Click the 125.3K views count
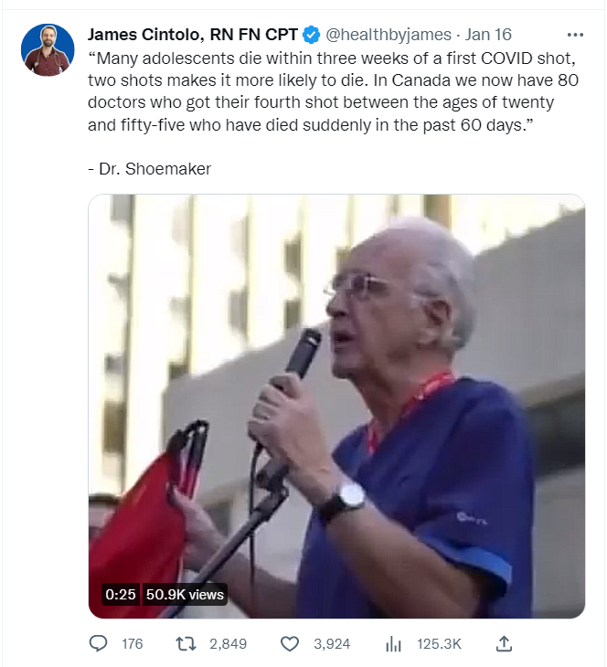607x667 pixels. pyautogui.click(x=439, y=644)
